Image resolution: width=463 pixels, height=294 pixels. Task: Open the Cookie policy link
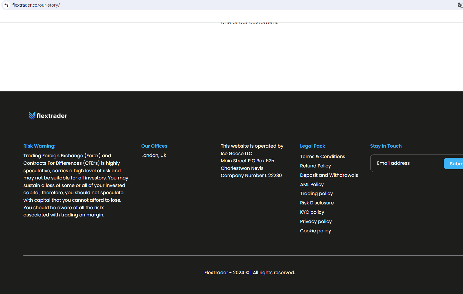315,231
